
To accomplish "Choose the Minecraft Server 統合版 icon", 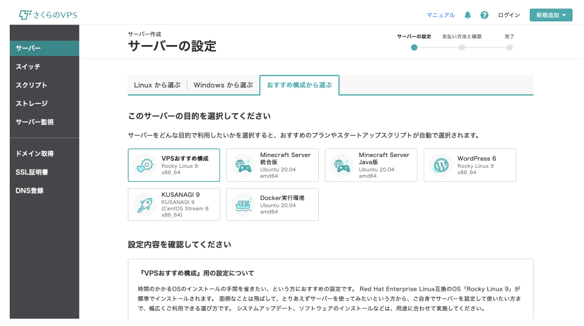I will tap(243, 165).
